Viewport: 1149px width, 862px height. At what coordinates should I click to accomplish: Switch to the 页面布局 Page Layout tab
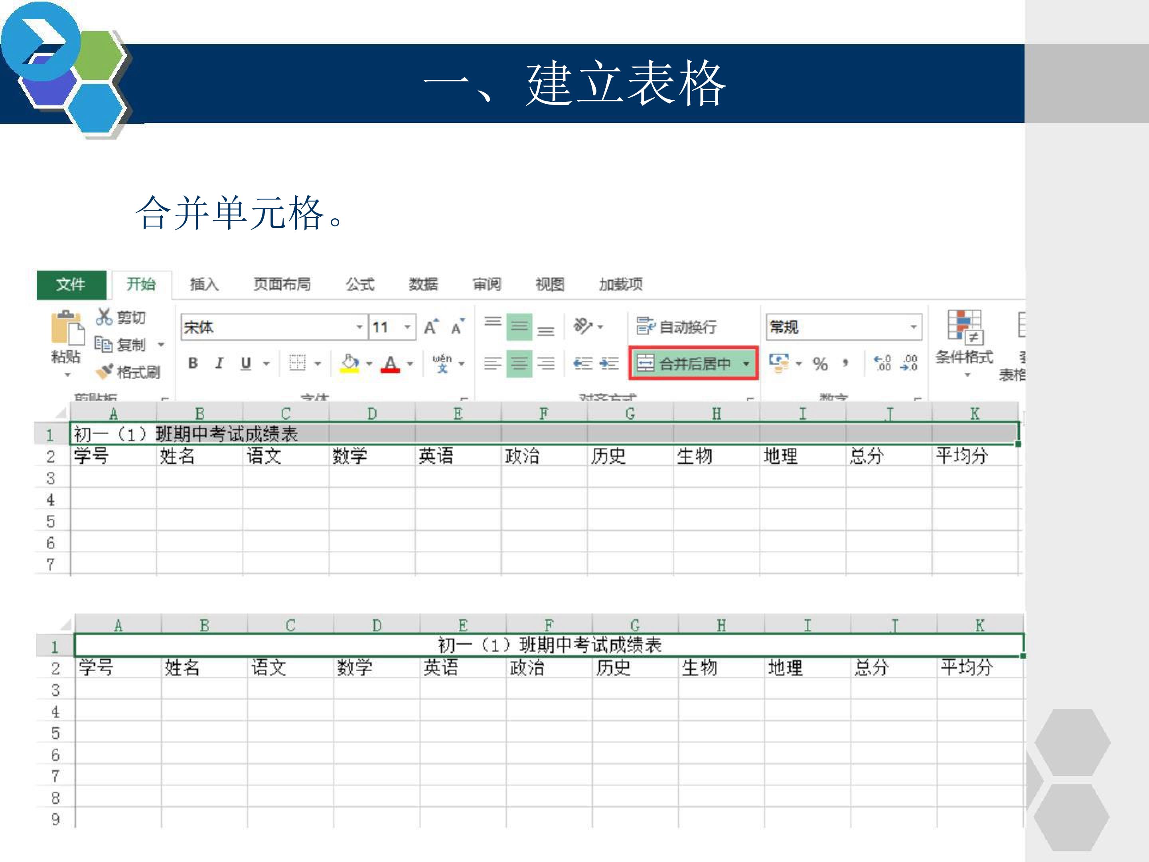[x=282, y=284]
